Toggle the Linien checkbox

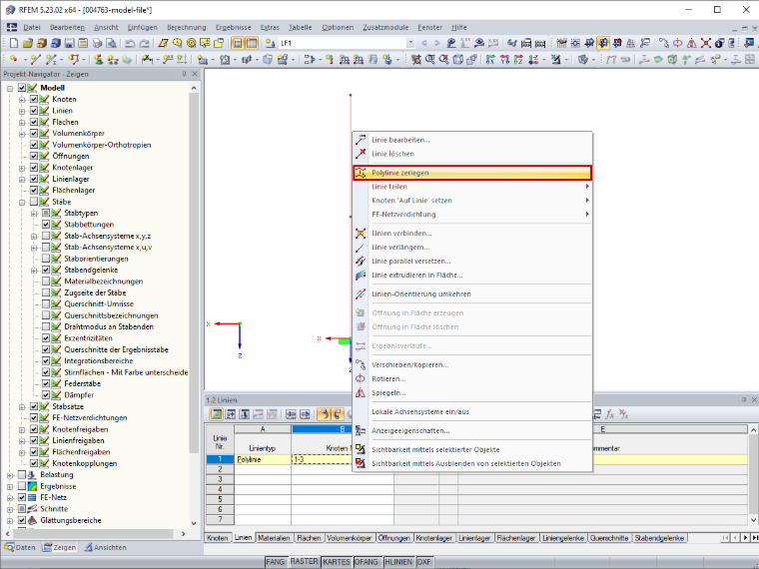[33, 111]
